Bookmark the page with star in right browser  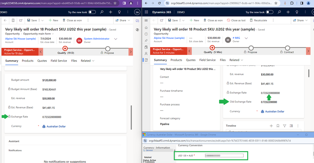[x=276, y=3]
